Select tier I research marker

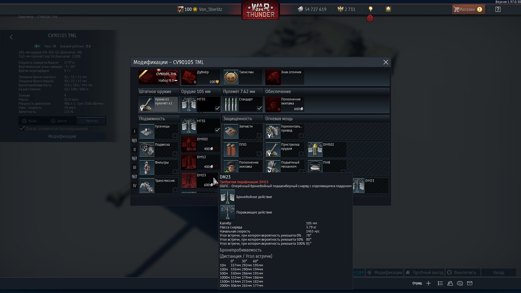coord(134,131)
